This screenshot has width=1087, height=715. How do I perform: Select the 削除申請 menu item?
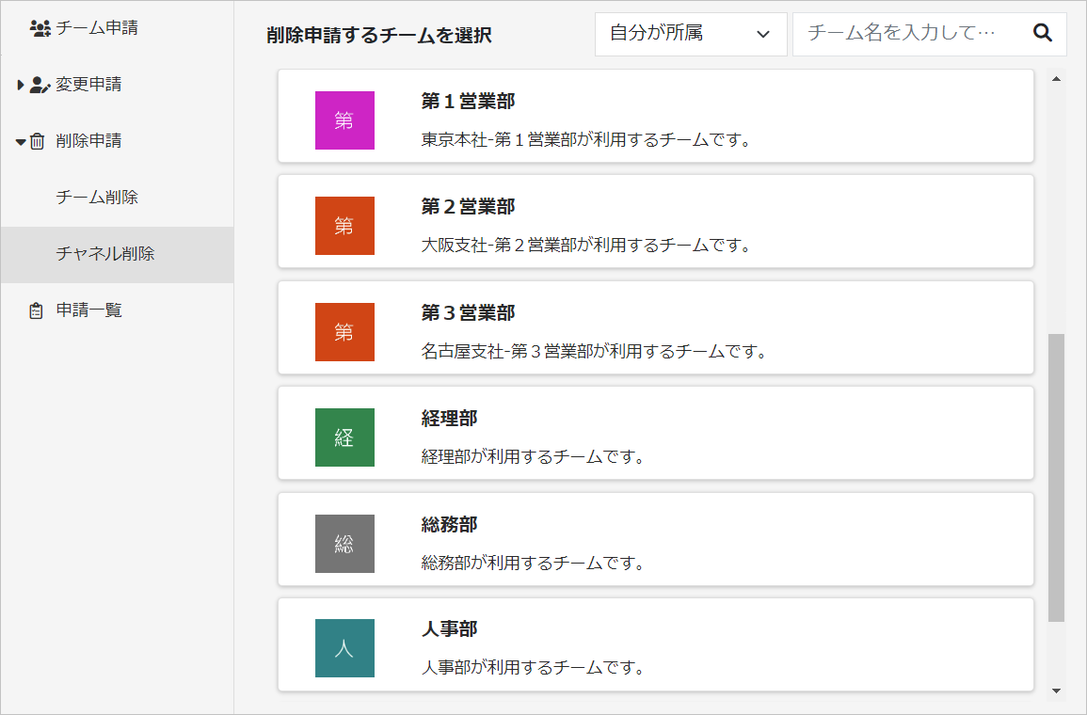click(88, 140)
